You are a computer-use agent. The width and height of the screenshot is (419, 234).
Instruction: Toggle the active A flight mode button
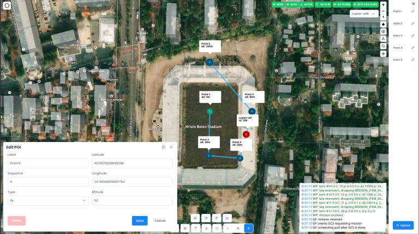[x=249, y=228]
